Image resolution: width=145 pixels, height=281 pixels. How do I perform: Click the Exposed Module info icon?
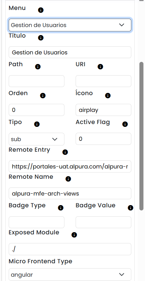74,235
